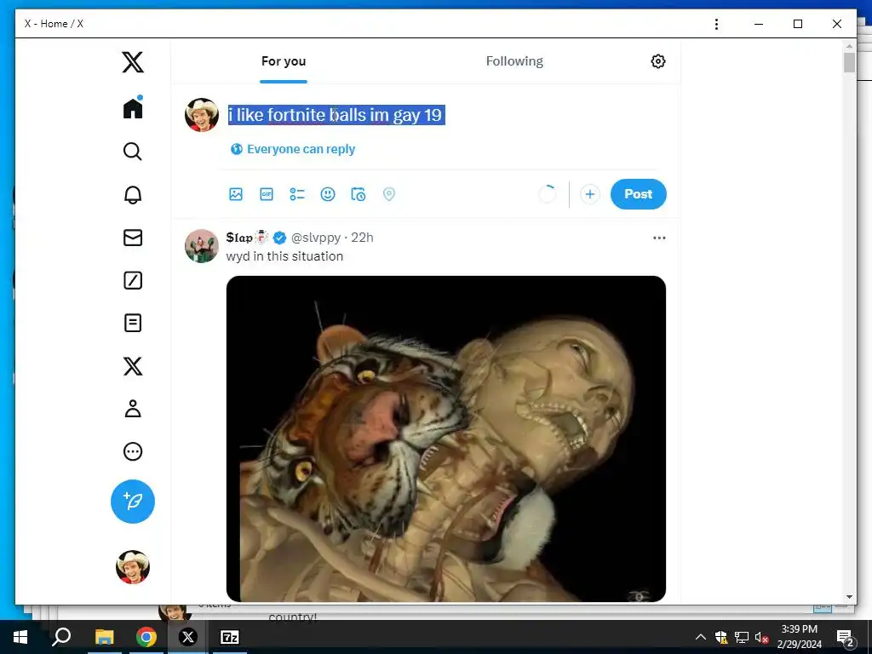872x654 pixels.
Task: Open Google Chrome from taskbar
Action: click(146, 637)
